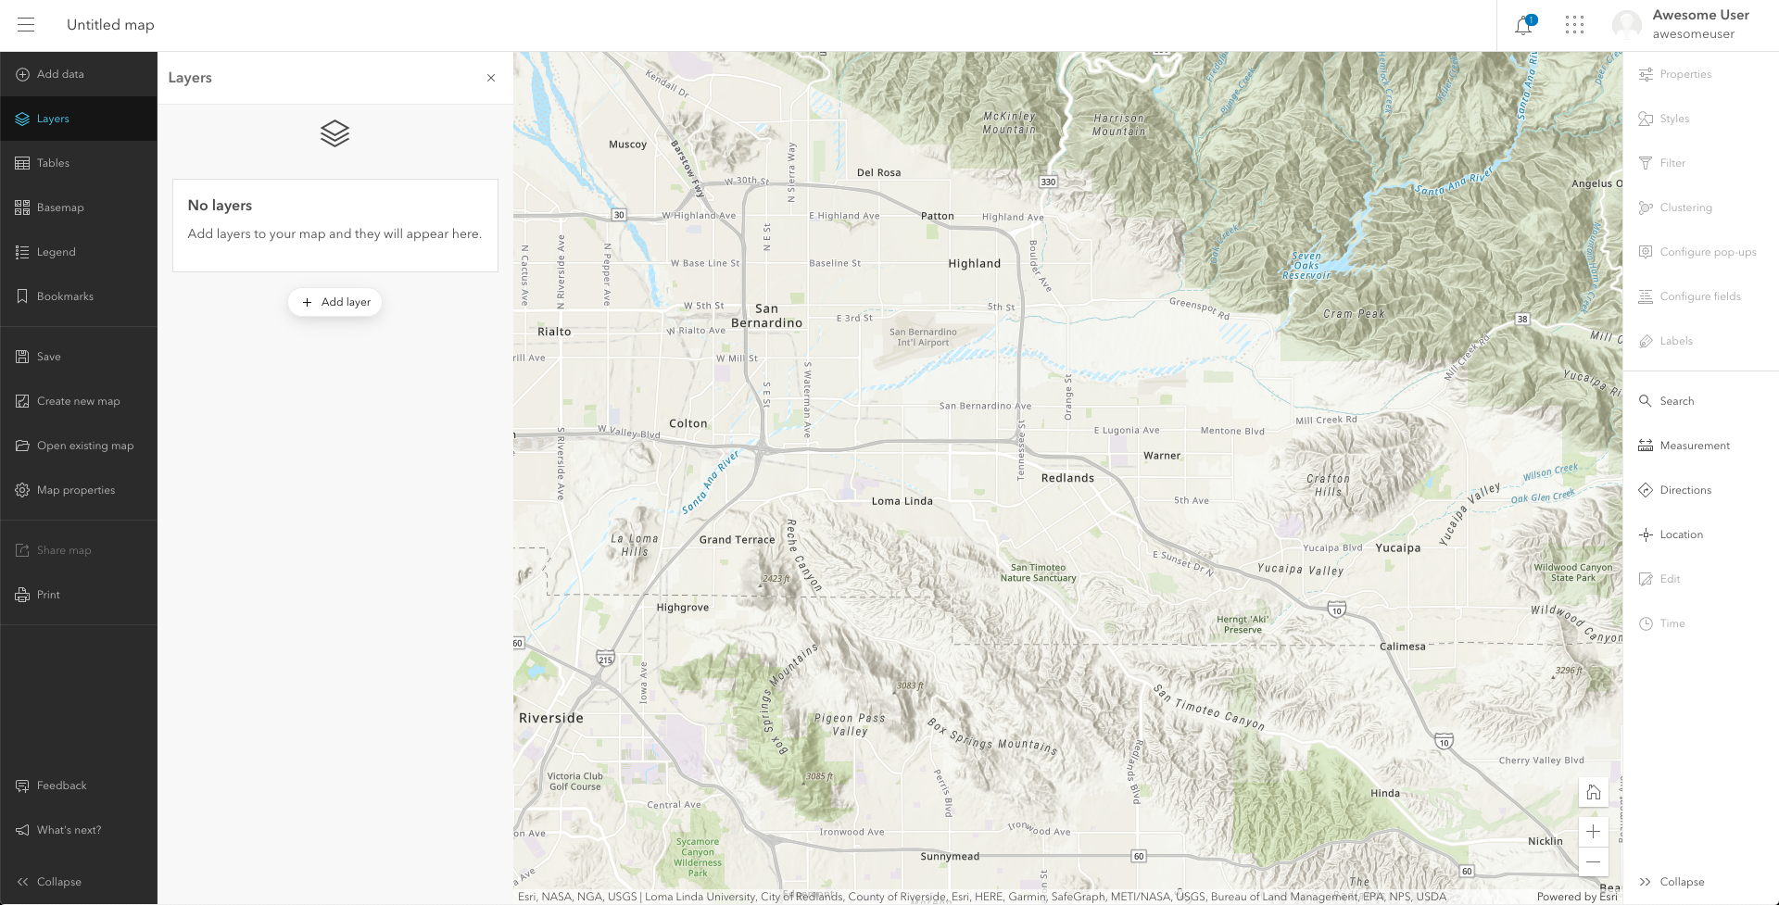Open the app launcher grid
1779x905 pixels.
[x=1573, y=25]
